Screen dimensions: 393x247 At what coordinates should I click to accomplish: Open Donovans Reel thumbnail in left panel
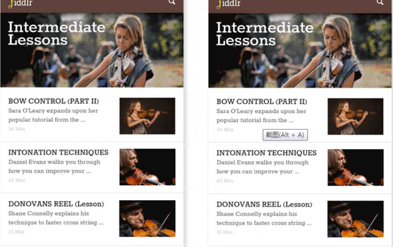(147, 218)
